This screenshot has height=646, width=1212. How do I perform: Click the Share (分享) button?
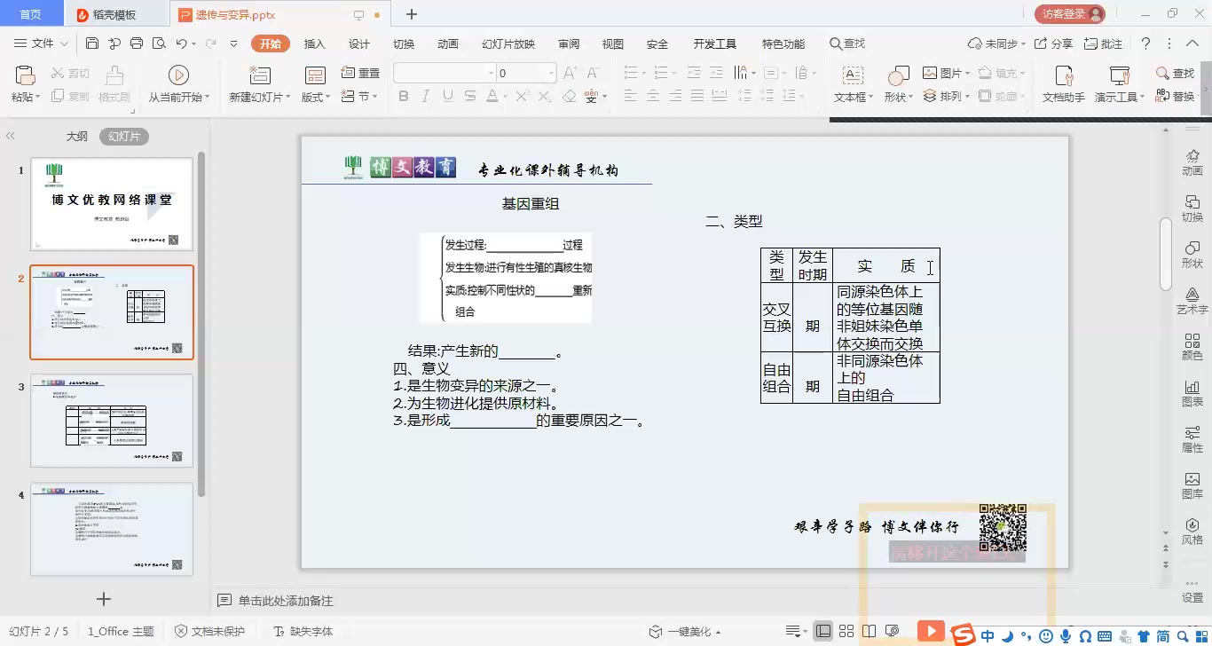point(1054,43)
